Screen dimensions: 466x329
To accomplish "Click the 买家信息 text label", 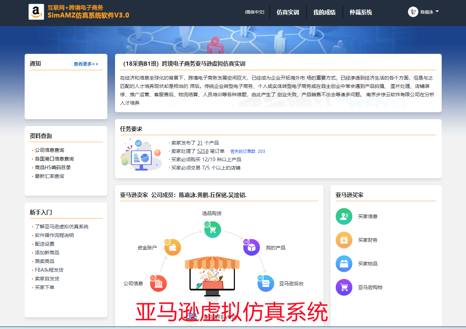I will [x=368, y=216].
